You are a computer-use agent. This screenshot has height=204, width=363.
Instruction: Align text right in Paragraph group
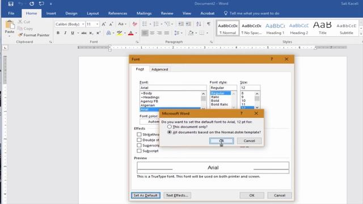(x=159, y=33)
